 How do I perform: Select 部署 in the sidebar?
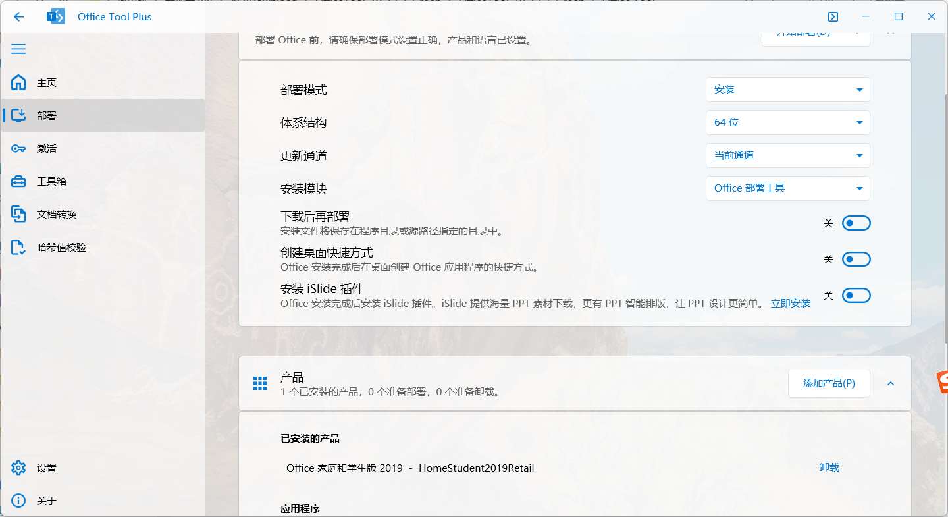tap(103, 115)
